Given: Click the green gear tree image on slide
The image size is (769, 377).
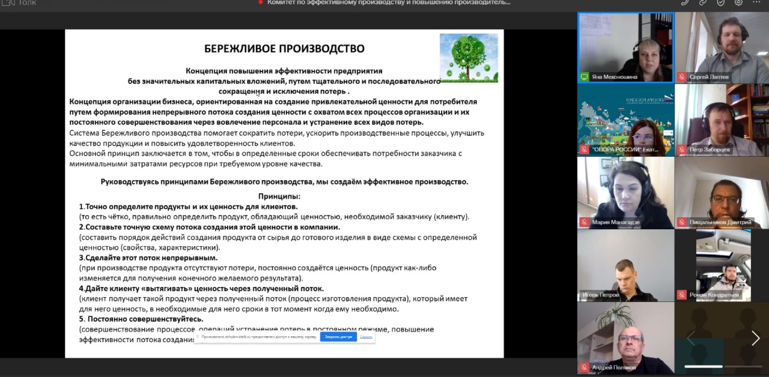Looking at the screenshot, I should pos(469,58).
